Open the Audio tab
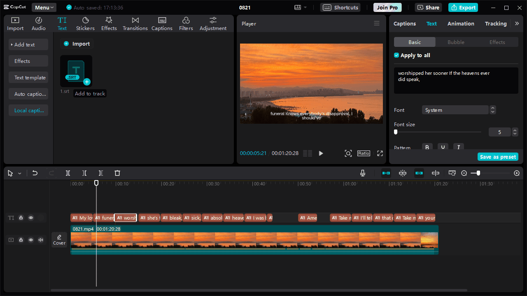 coord(39,24)
